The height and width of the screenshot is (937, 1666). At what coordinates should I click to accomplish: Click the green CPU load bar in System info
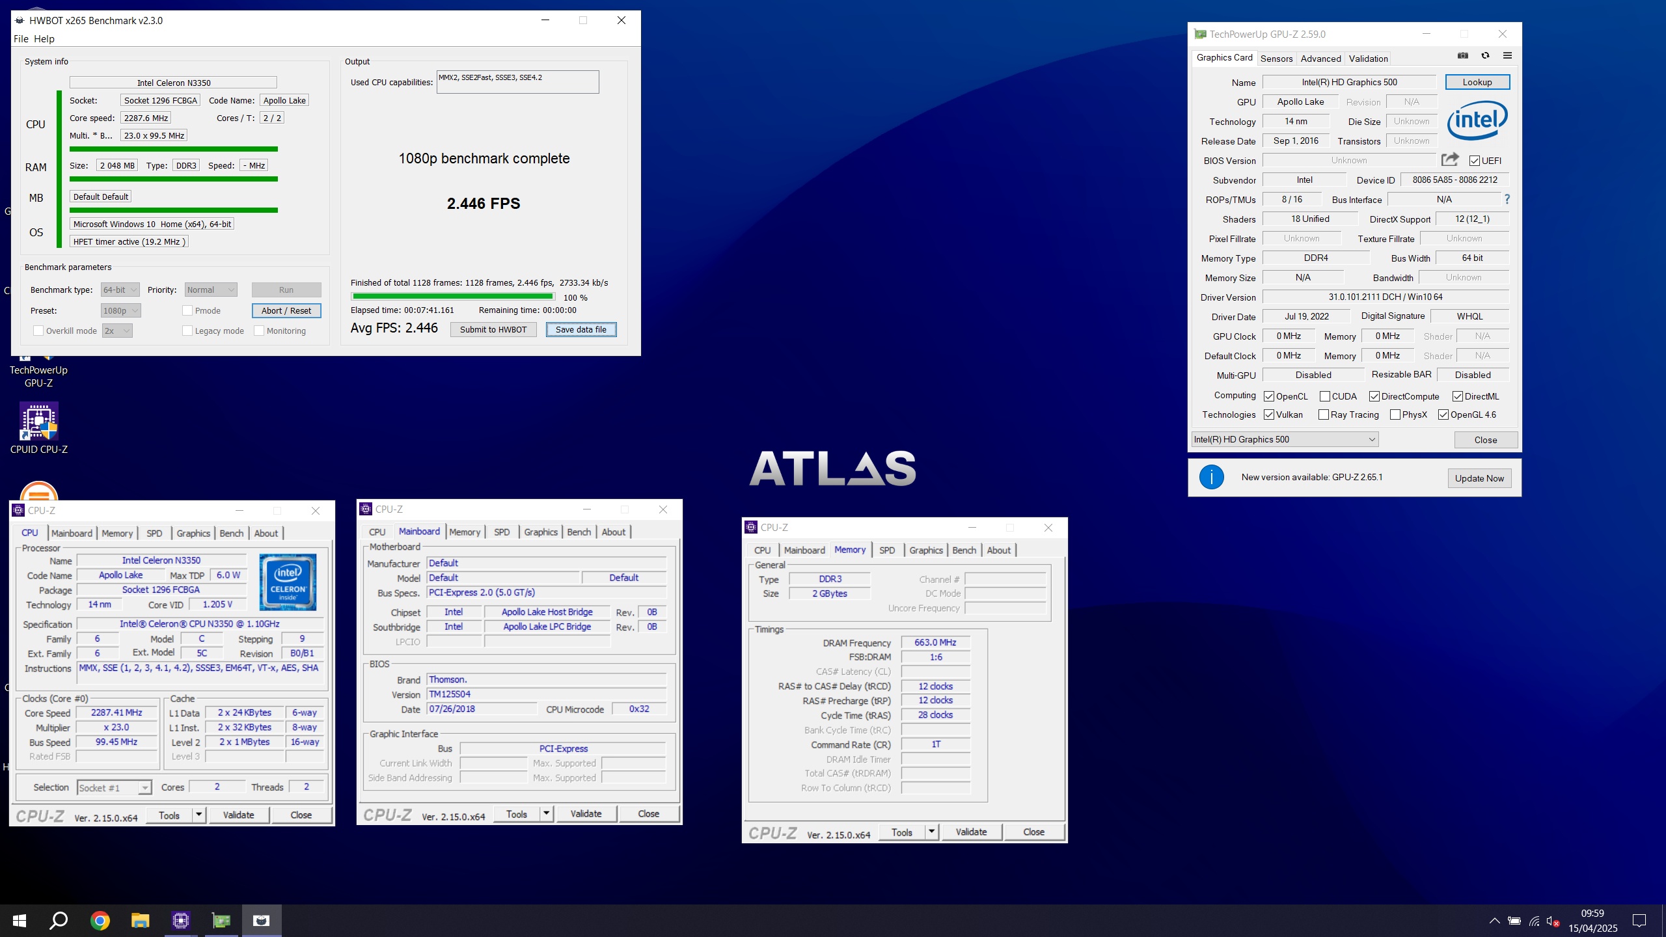click(x=174, y=149)
